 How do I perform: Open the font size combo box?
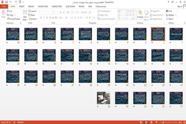[x=56, y=12]
